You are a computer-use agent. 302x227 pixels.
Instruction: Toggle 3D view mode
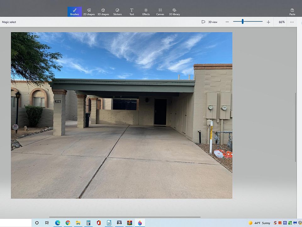point(210,22)
